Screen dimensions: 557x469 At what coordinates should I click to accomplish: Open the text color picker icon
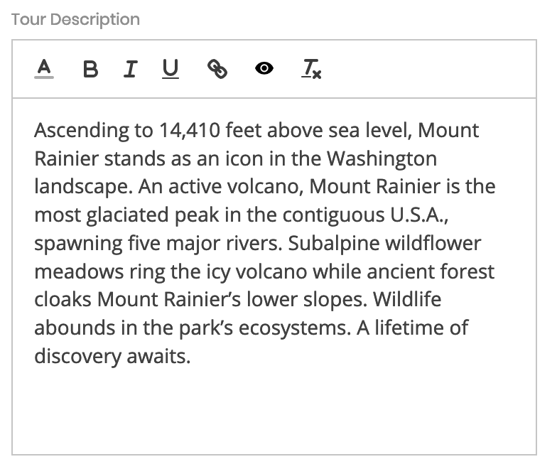(44, 68)
